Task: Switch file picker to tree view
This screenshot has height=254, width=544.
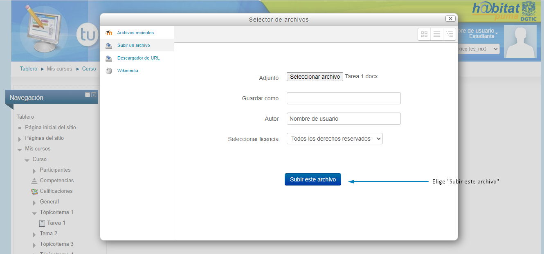Action: click(450, 35)
